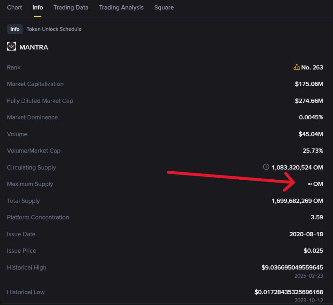The image size is (333, 305).
Task: Click the $175.06M market capitalization value
Action: (x=309, y=84)
